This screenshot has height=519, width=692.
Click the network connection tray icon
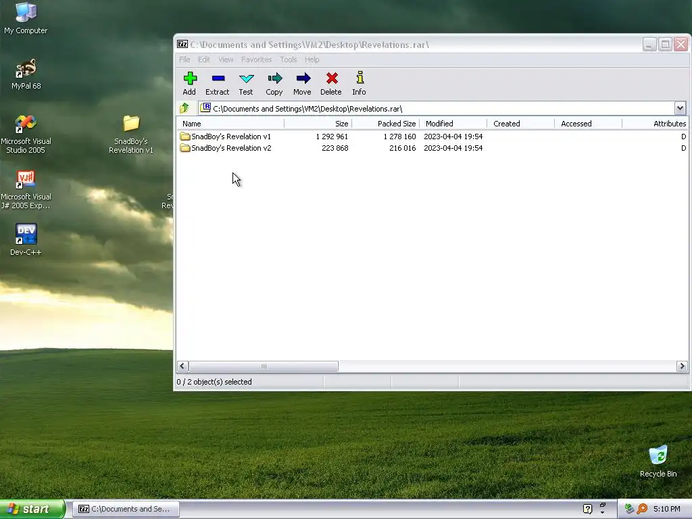click(x=629, y=509)
